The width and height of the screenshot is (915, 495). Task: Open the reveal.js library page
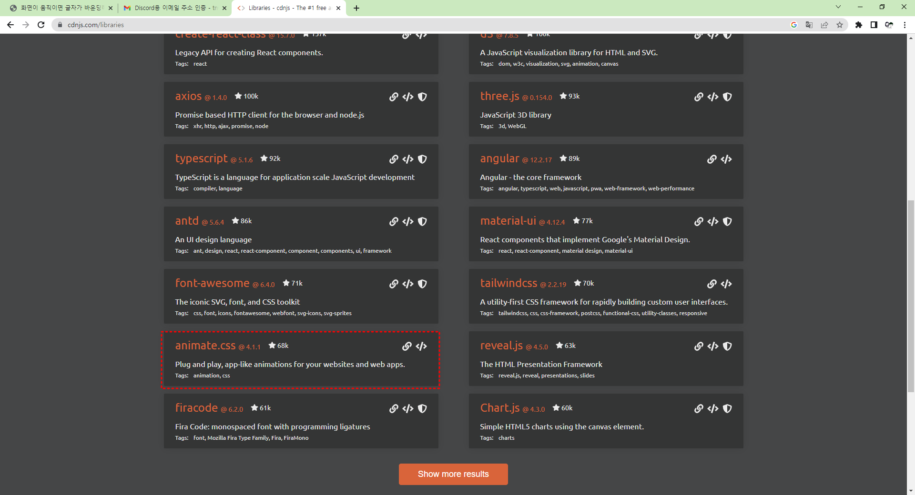(501, 346)
